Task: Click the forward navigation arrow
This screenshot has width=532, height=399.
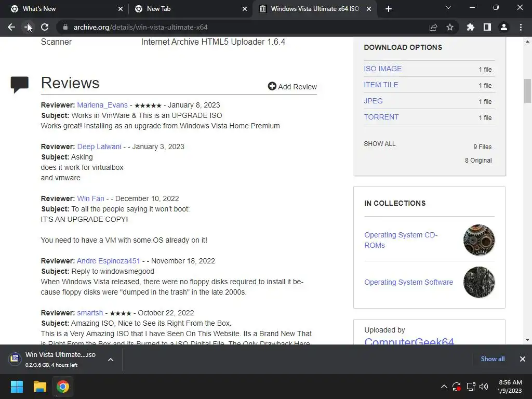Action: click(x=28, y=27)
